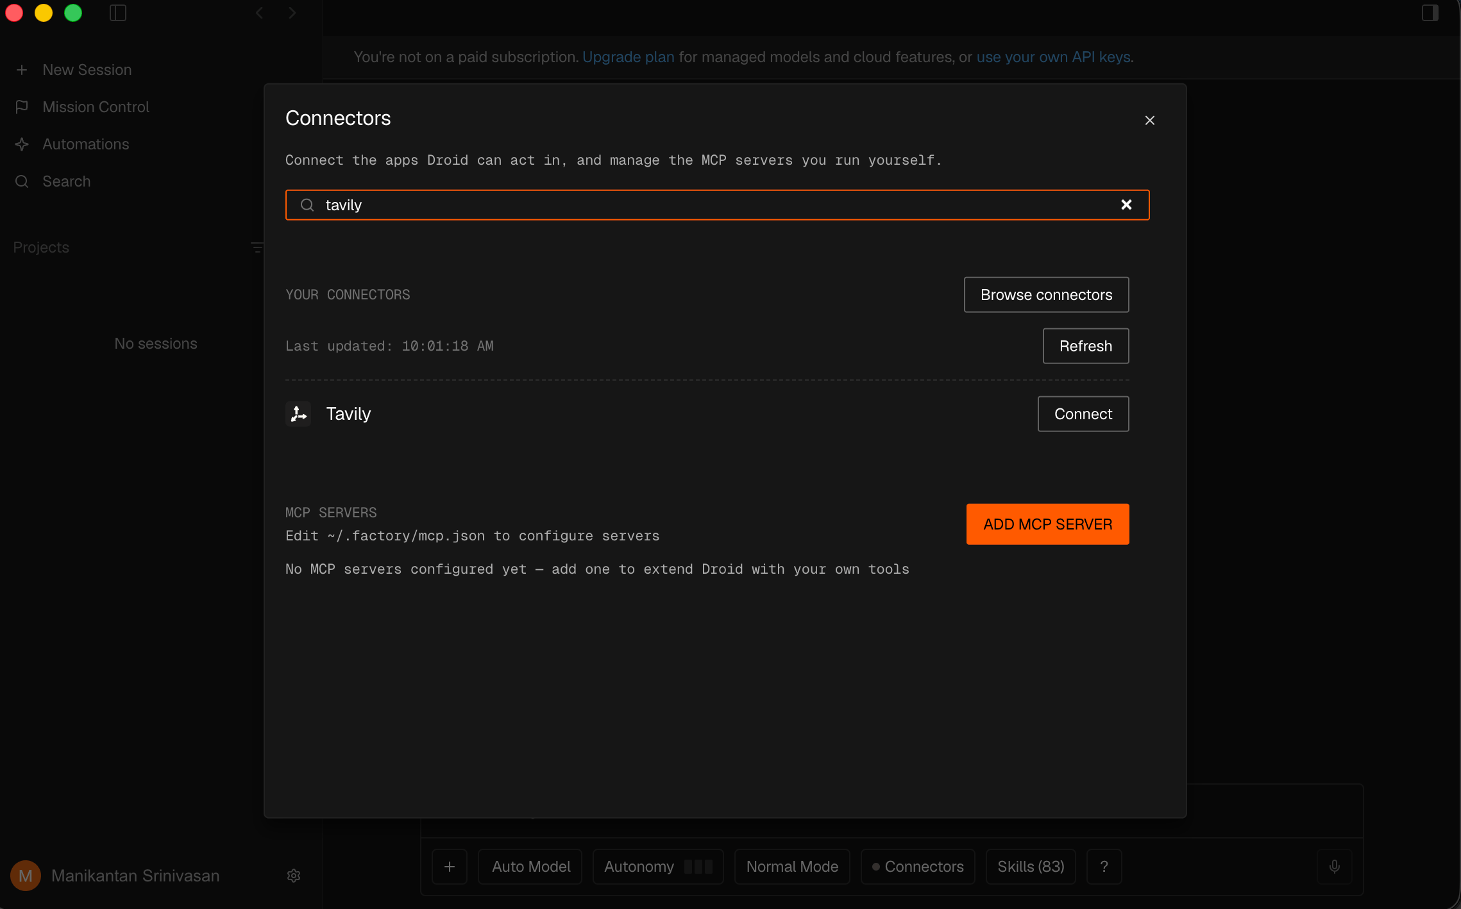Viewport: 1461px width, 909px height.
Task: Open Skills (83) list
Action: [x=1031, y=866]
